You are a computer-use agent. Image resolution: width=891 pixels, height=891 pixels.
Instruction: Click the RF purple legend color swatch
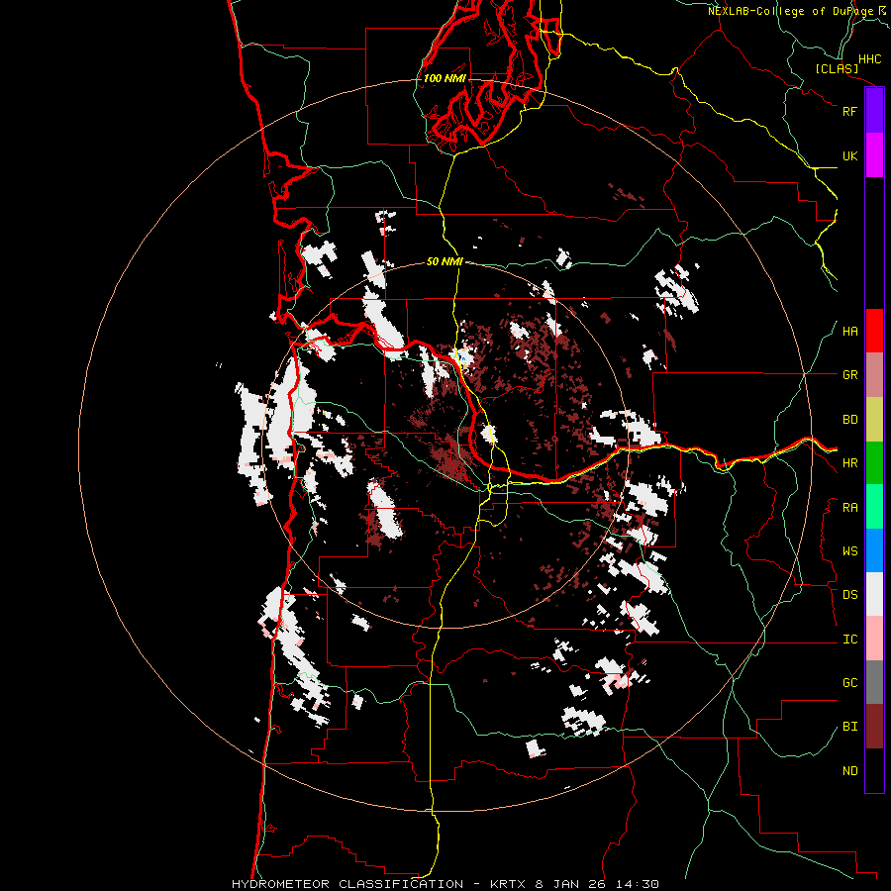click(x=874, y=111)
